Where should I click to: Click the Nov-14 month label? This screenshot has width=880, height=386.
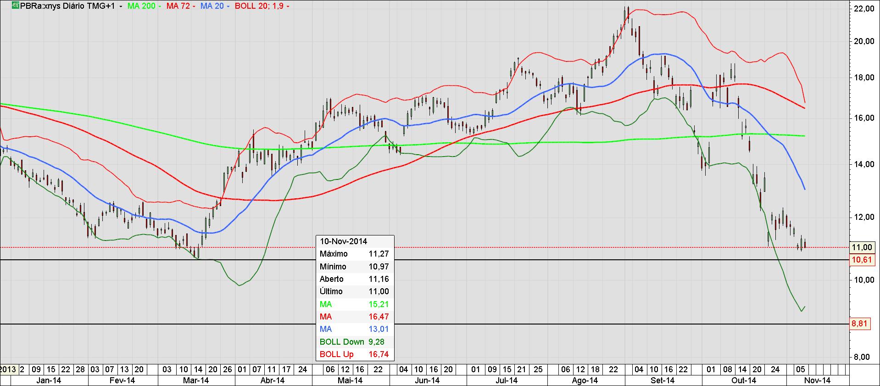click(818, 380)
